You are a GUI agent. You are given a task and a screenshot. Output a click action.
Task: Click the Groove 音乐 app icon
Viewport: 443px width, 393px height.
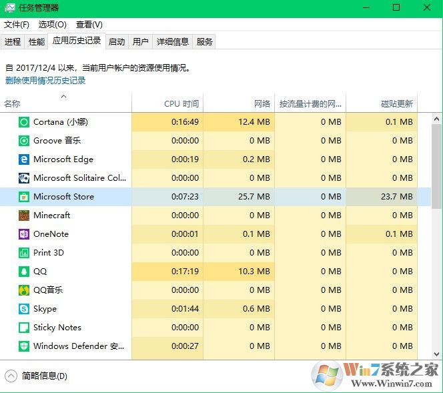(x=23, y=141)
